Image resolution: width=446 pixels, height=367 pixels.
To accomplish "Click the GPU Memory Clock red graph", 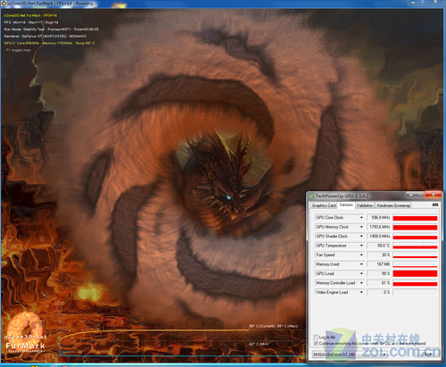I will pyautogui.click(x=415, y=227).
